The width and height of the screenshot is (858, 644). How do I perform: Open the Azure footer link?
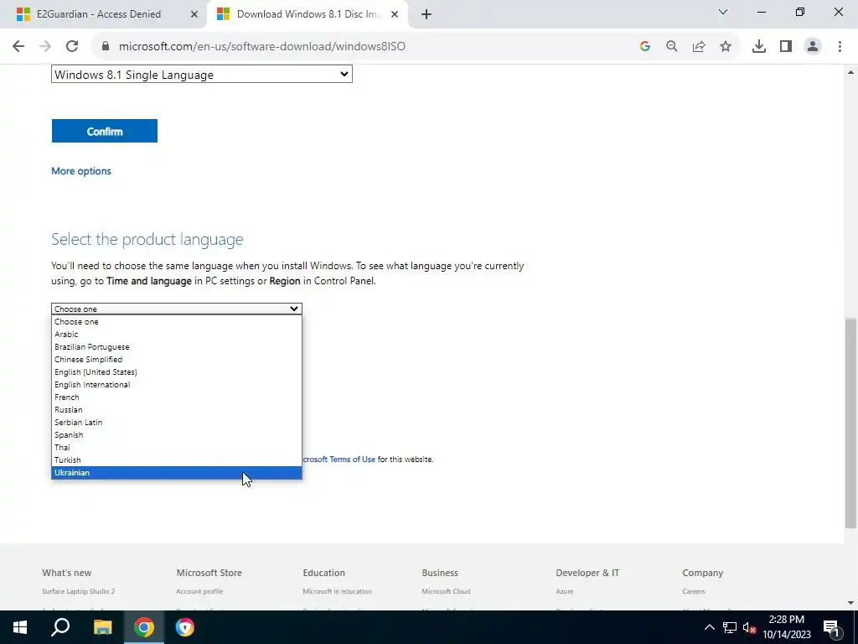[564, 591]
